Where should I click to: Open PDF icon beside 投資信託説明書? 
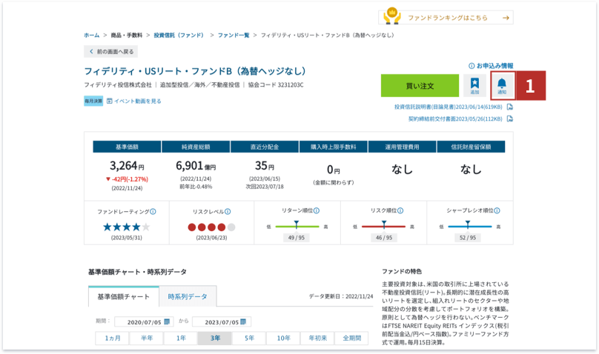point(509,107)
